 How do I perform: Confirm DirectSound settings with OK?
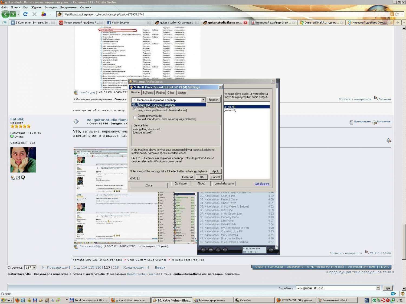click(x=202, y=177)
